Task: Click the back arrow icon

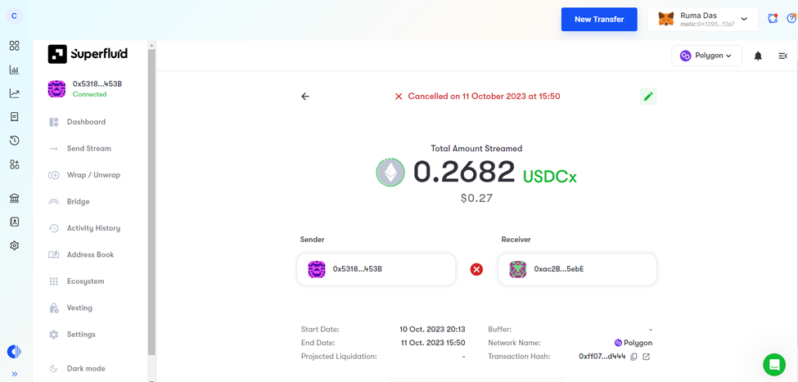Action: click(x=305, y=97)
